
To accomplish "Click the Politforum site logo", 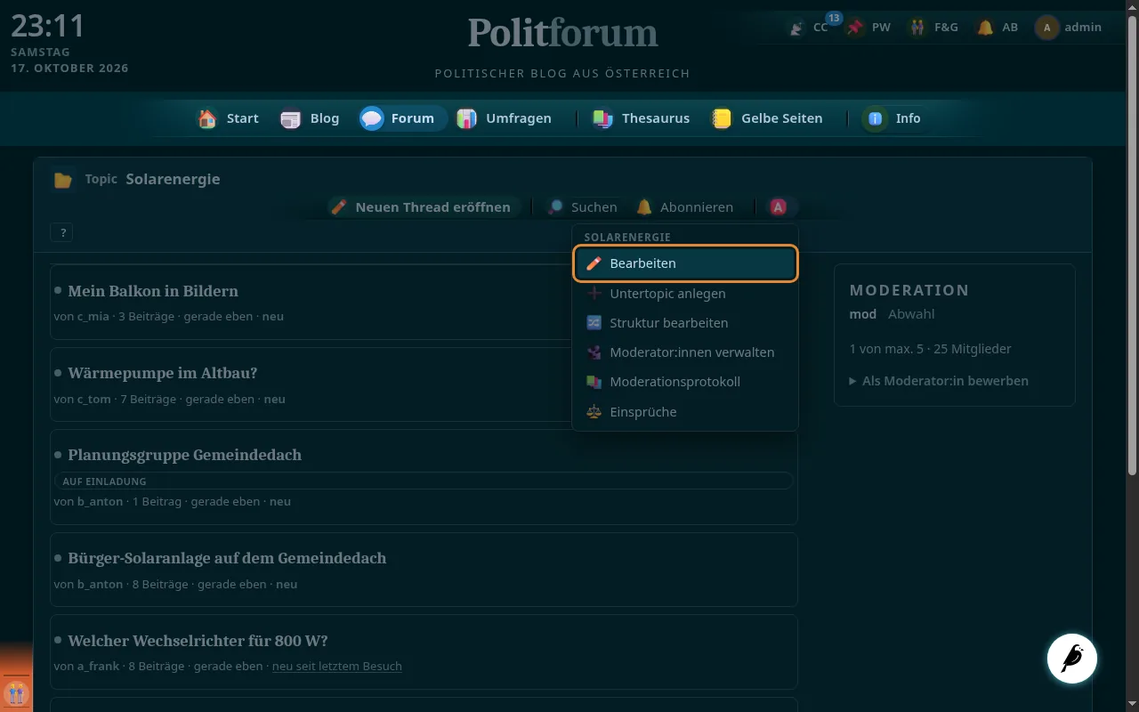I will [x=562, y=33].
